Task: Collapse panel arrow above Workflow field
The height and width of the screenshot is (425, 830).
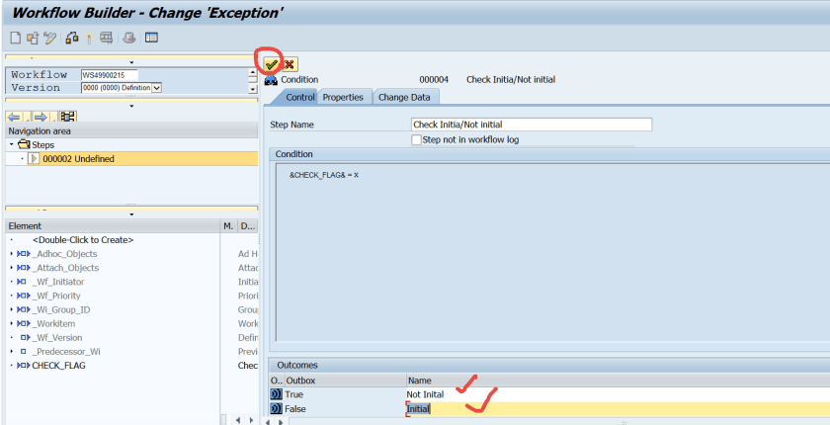Action: (x=131, y=62)
